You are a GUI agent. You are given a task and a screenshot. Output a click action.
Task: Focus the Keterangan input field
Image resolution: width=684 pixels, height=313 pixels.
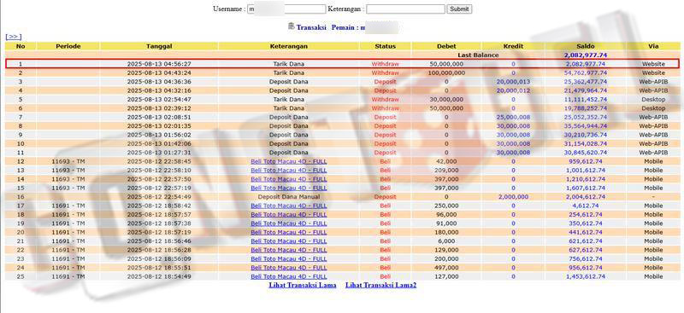pos(405,9)
